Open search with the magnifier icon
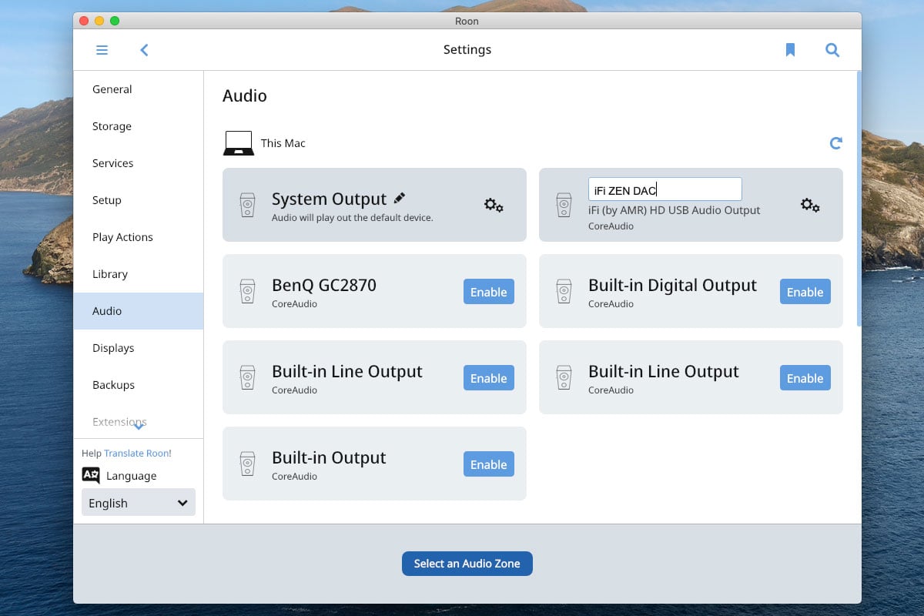924x616 pixels. [x=832, y=50]
